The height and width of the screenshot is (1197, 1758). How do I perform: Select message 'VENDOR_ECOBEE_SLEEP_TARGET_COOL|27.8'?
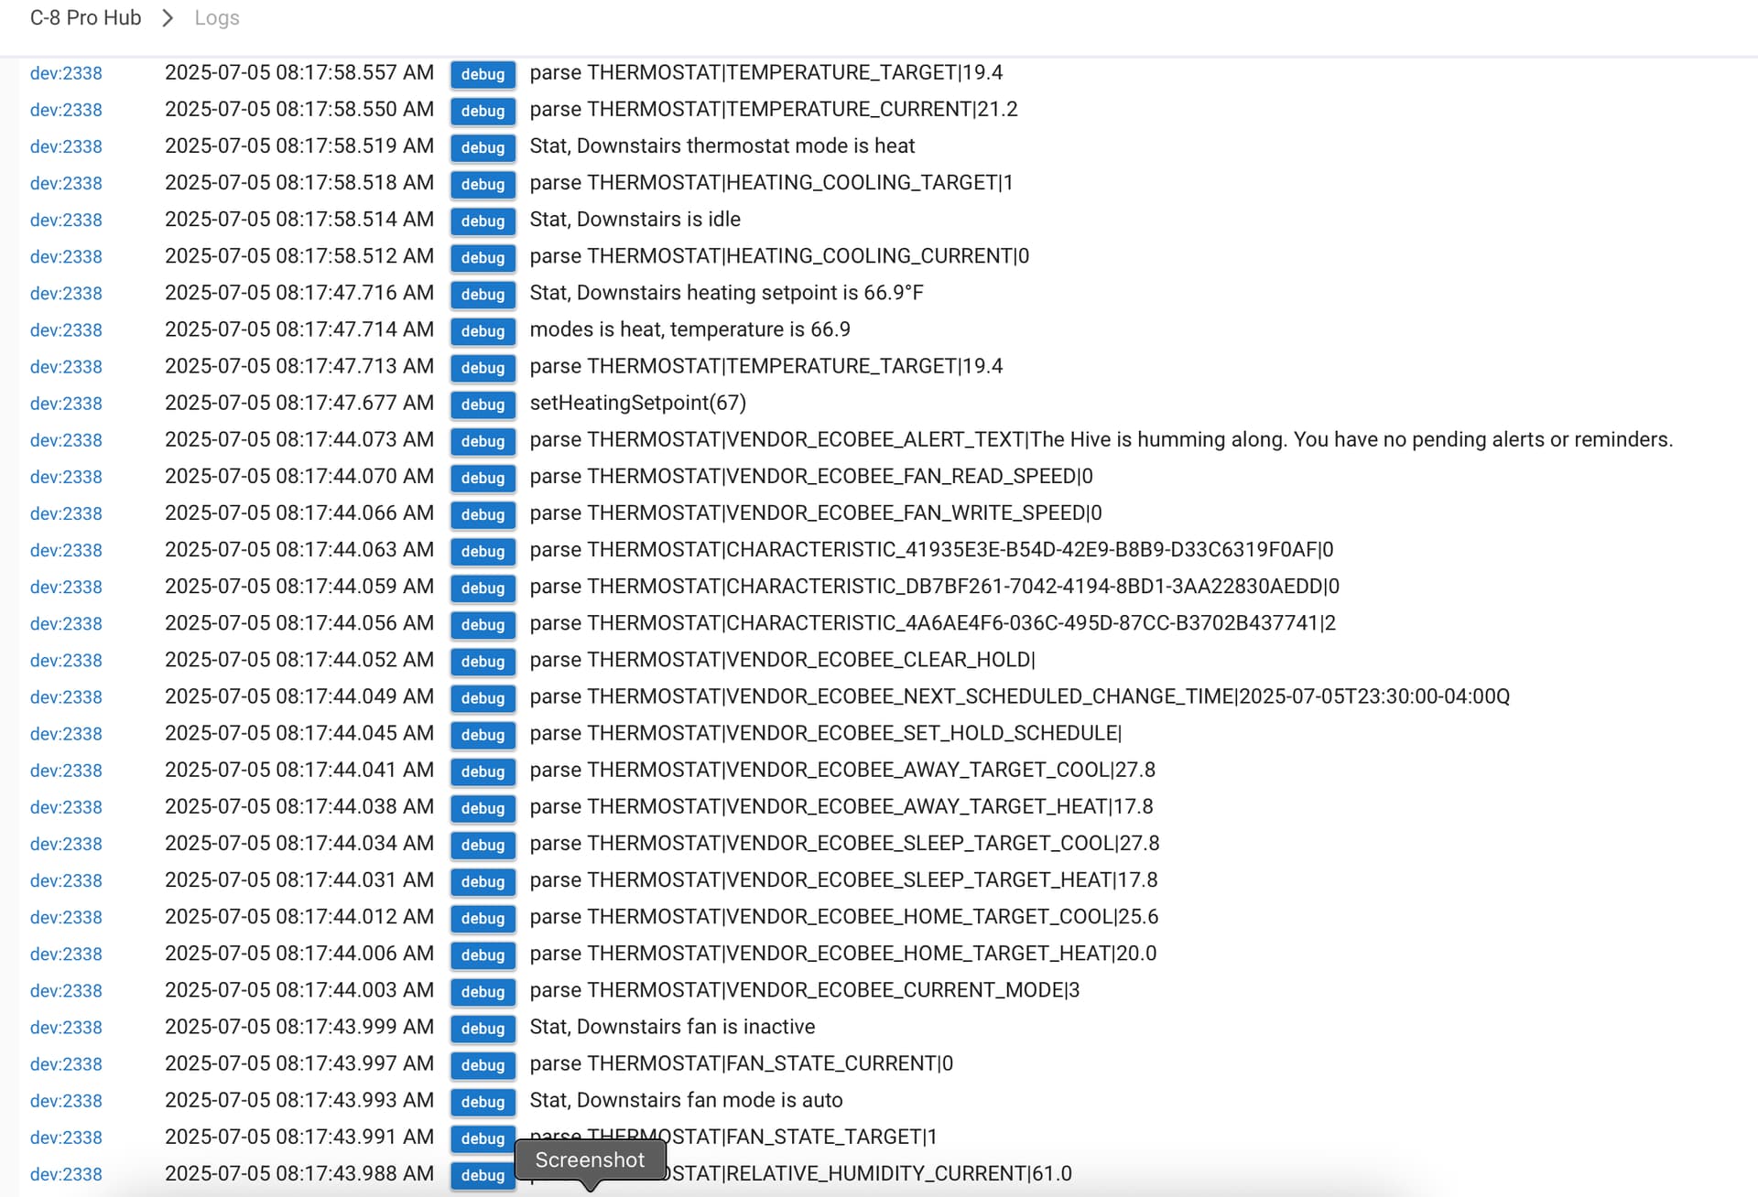pyautogui.click(x=844, y=844)
